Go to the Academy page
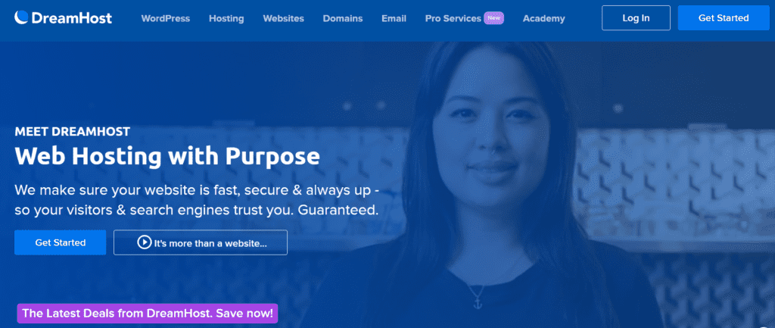The width and height of the screenshot is (775, 328). point(543,18)
